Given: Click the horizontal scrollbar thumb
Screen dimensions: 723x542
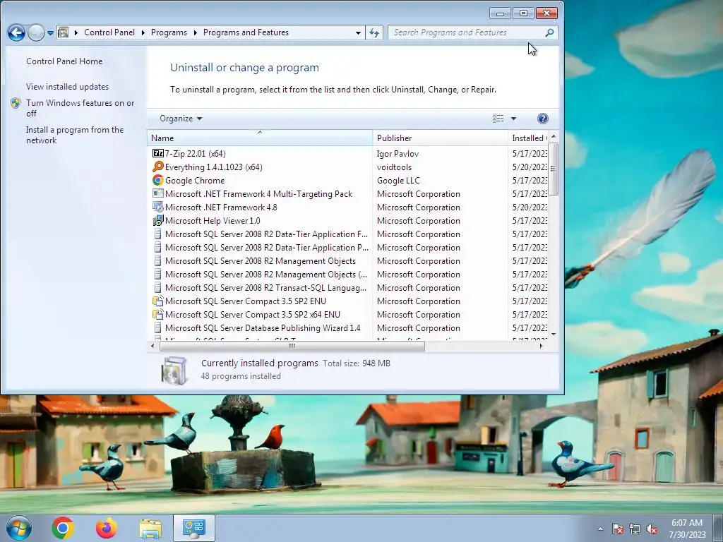Looking at the screenshot, I should (292, 346).
